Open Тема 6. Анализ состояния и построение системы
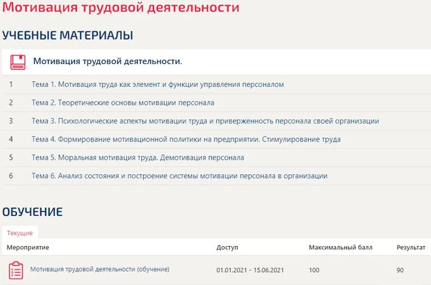Image resolution: width=431 pixels, height=285 pixels. click(180, 176)
